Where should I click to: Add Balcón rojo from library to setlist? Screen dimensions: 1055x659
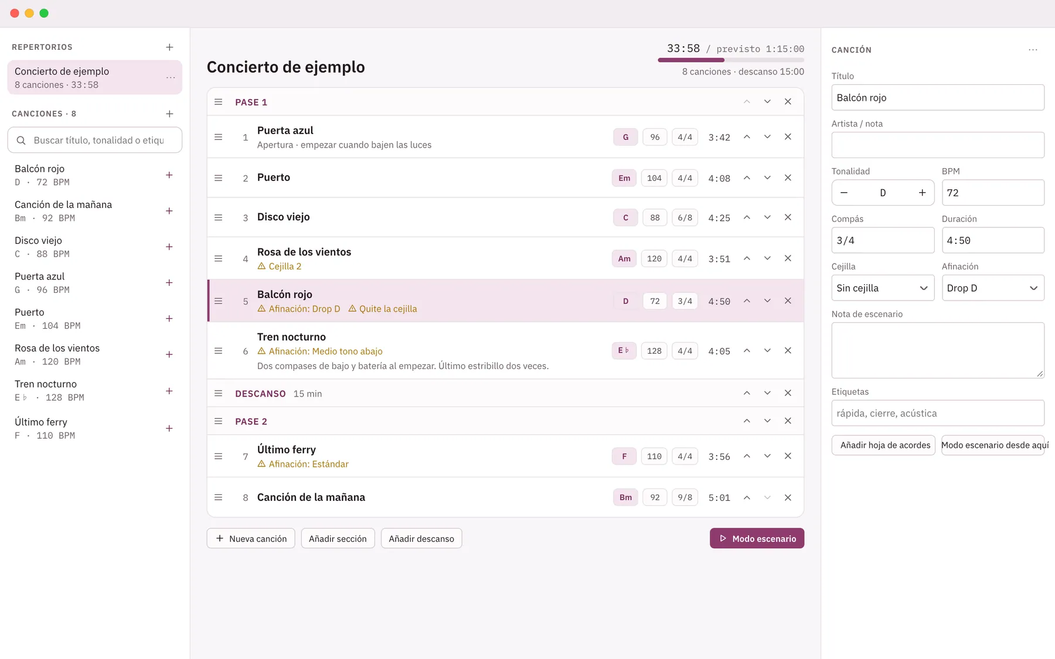(x=169, y=175)
